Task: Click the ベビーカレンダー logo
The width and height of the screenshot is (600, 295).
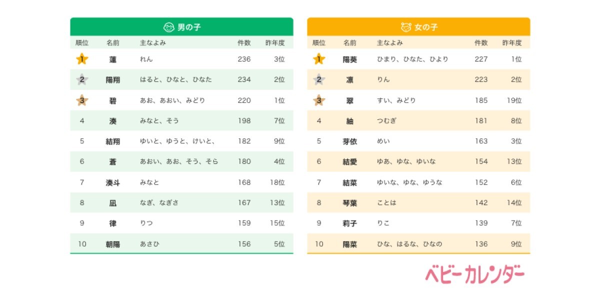Action: point(475,275)
